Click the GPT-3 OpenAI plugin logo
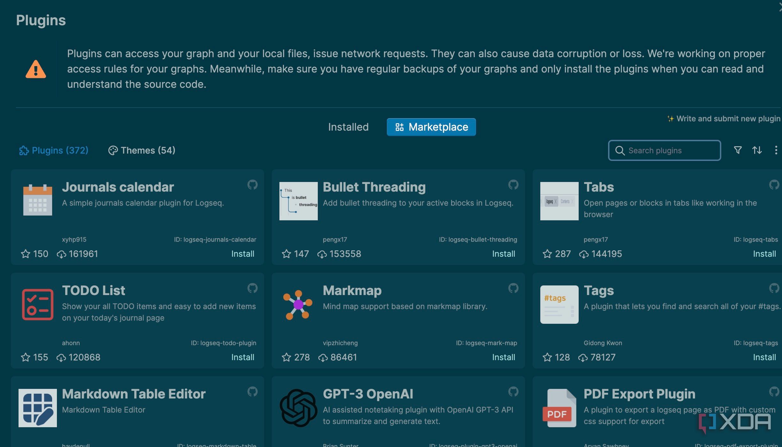 (x=298, y=408)
